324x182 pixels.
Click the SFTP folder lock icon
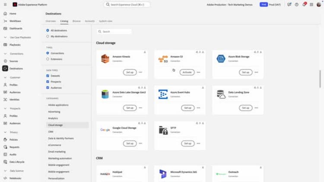(163, 130)
